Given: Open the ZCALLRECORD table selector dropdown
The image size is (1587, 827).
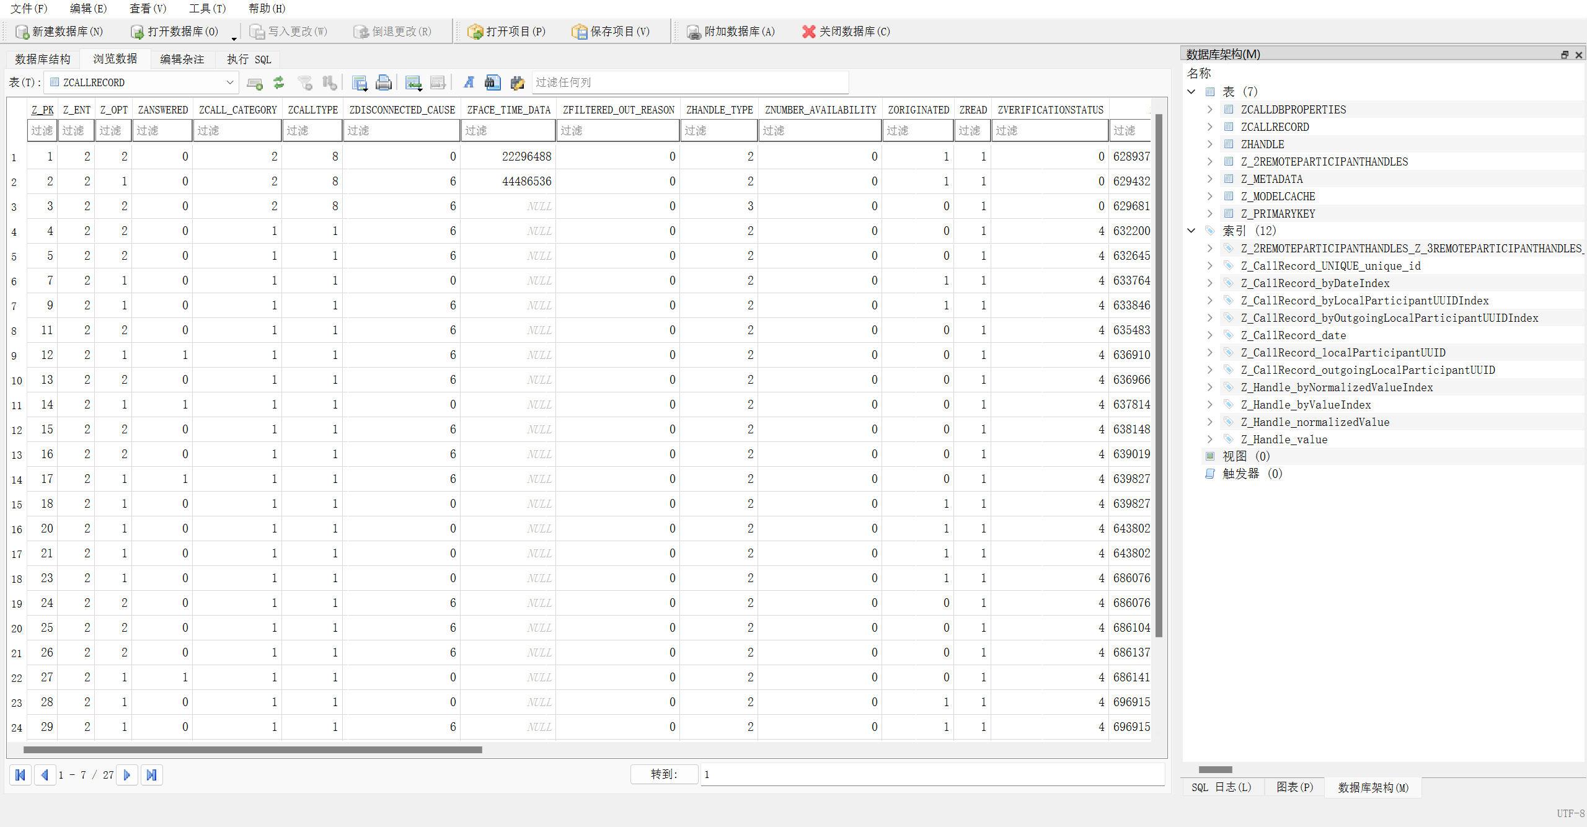Looking at the screenshot, I should pos(229,82).
